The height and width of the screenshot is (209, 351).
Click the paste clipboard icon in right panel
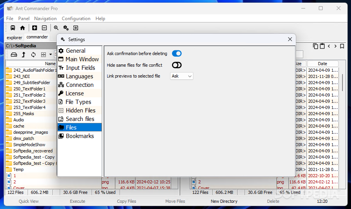point(322,46)
